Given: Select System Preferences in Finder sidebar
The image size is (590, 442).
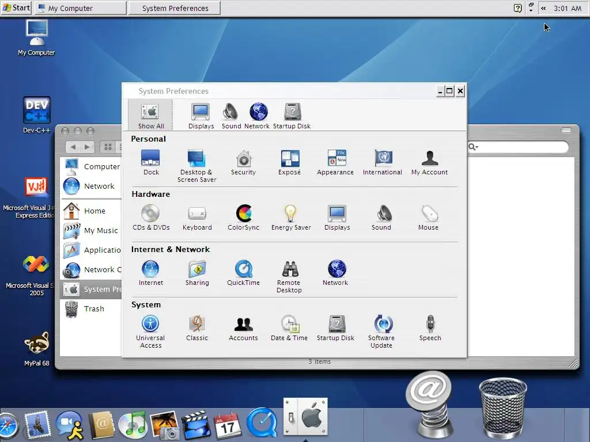Looking at the screenshot, I should point(92,289).
